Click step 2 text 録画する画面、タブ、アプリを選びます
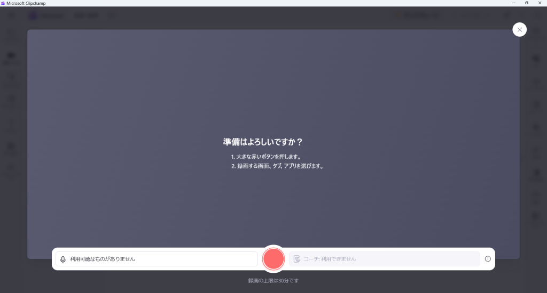This screenshot has width=547, height=293. pyautogui.click(x=277, y=166)
